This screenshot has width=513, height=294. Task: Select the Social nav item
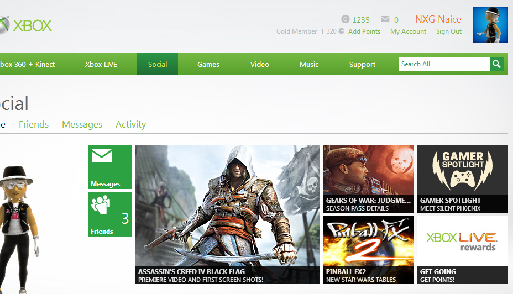coord(158,65)
